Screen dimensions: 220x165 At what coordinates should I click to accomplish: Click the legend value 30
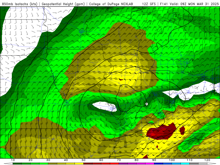click(x=48, y=160)
